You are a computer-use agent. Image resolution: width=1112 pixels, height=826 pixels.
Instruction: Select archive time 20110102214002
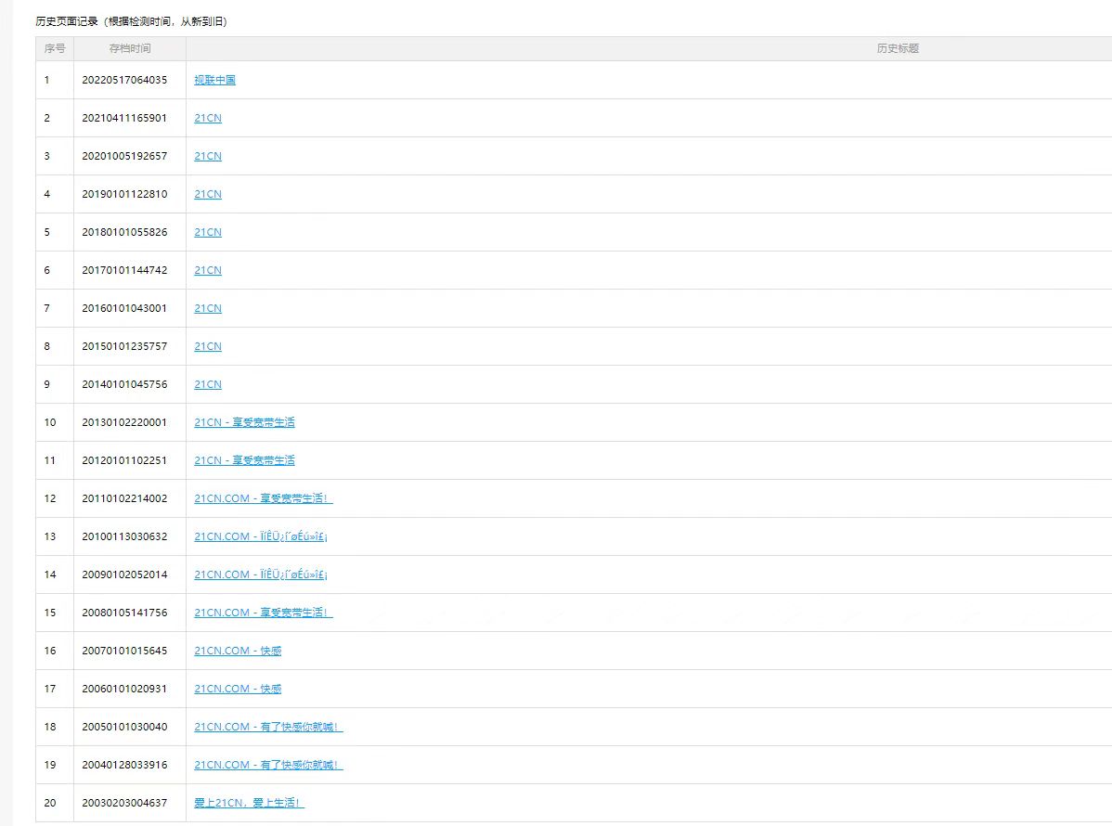(124, 498)
